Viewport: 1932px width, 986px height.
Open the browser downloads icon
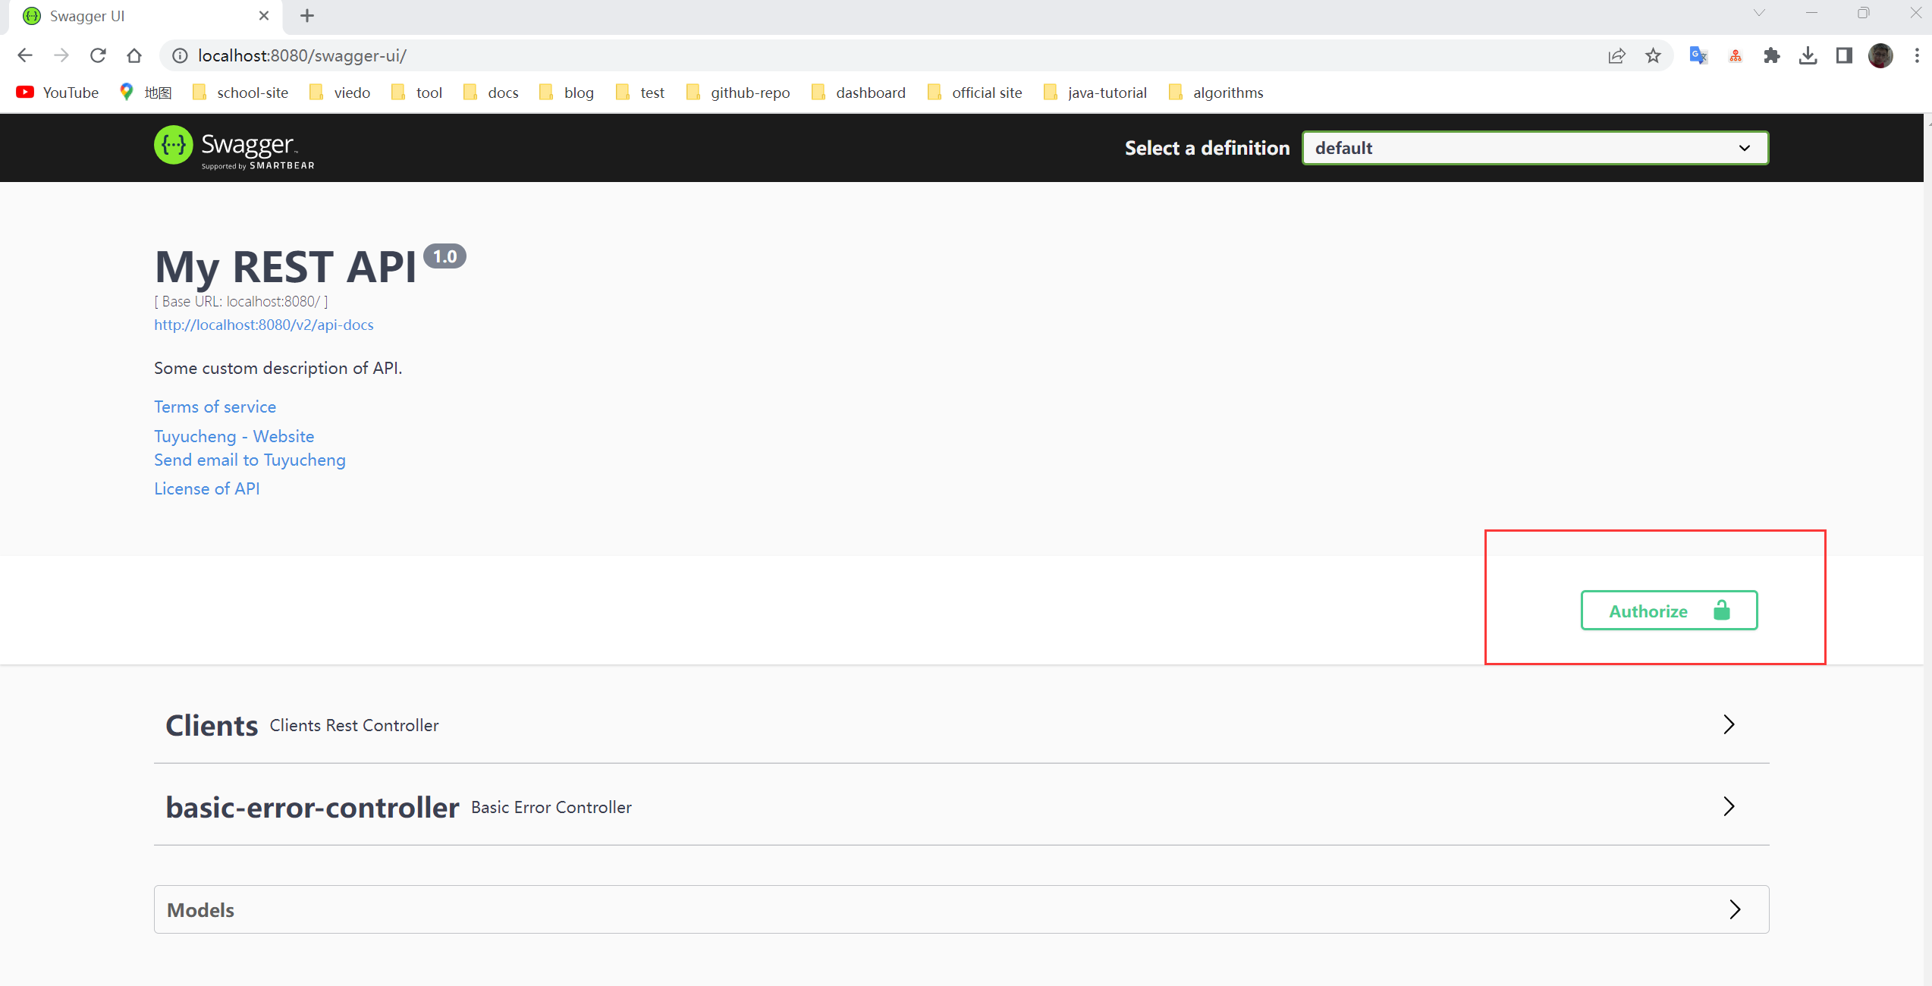(1808, 55)
